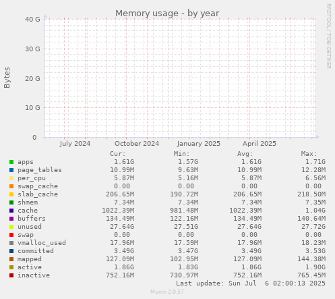Select the 'inactive' legend label
Image resolution: width=335 pixels, height=299 pixels.
(x=34, y=275)
